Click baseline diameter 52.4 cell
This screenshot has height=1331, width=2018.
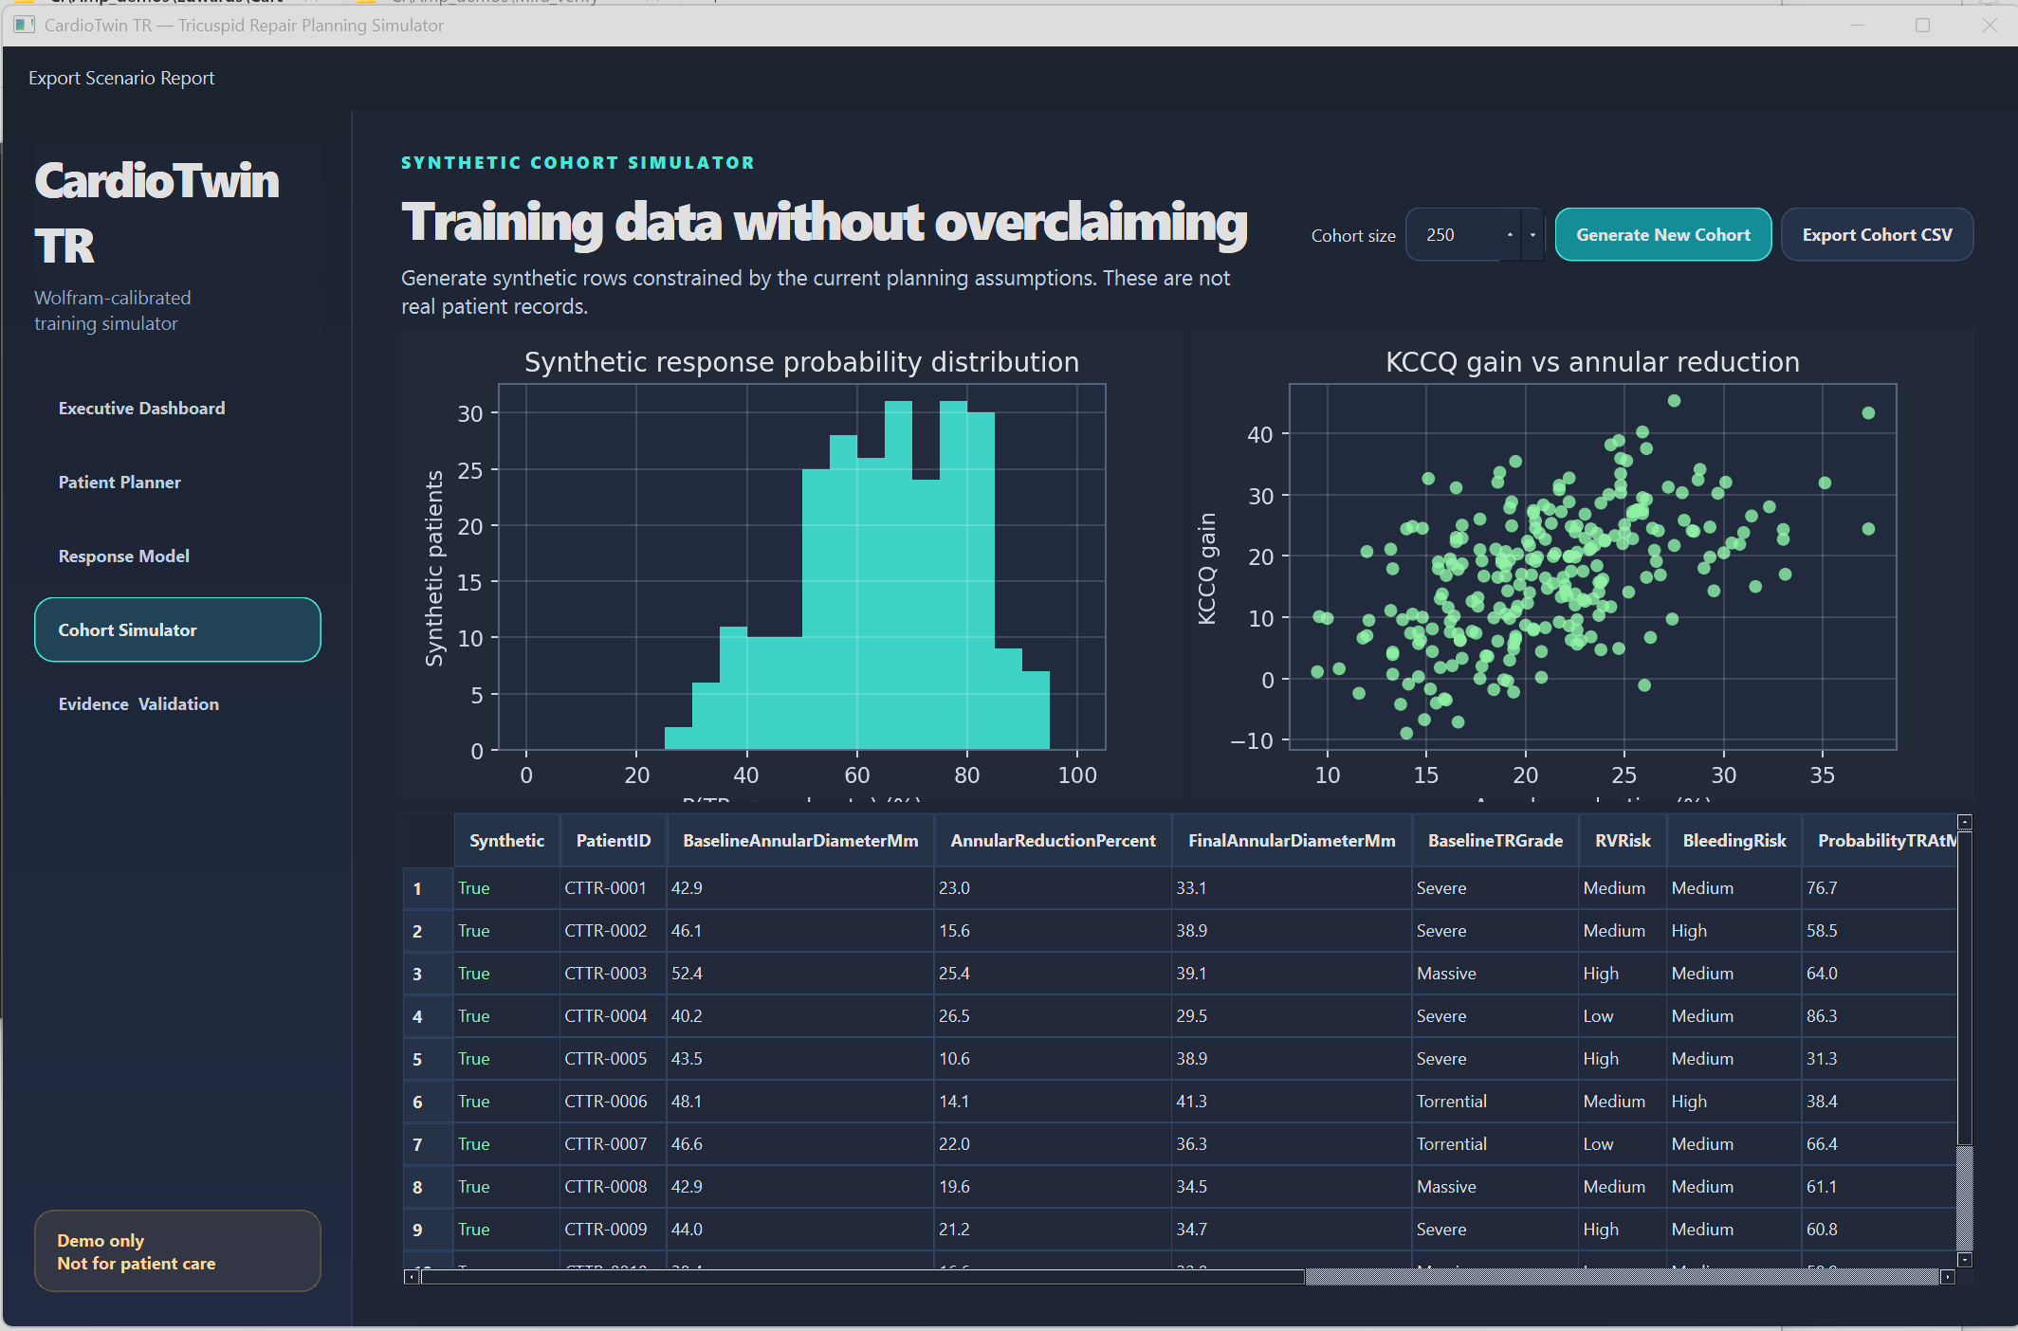pyautogui.click(x=800, y=974)
